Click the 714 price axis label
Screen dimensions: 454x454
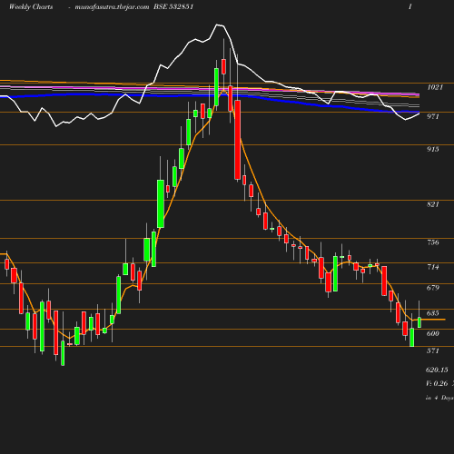pos(432,267)
